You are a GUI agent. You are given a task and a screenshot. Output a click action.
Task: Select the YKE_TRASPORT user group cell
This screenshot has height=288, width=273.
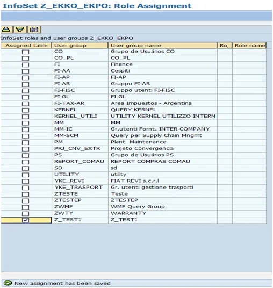click(80, 188)
